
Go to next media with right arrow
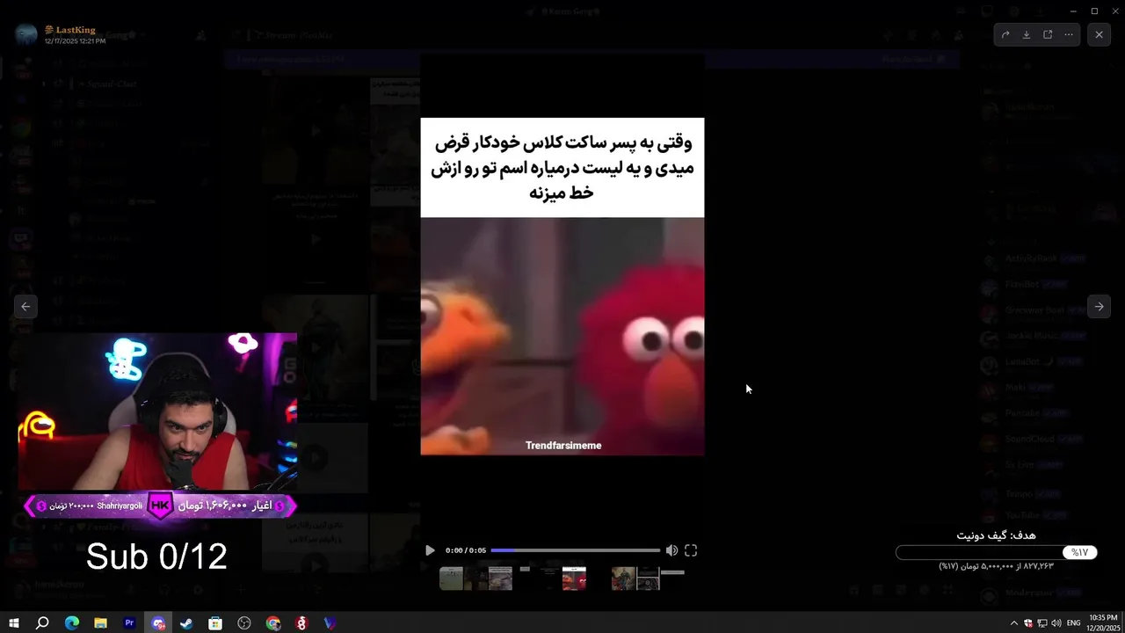coord(1099,306)
